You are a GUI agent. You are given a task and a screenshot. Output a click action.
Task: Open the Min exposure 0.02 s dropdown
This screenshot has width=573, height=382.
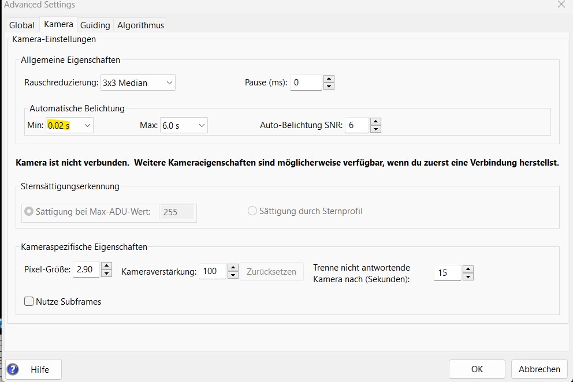click(69, 125)
